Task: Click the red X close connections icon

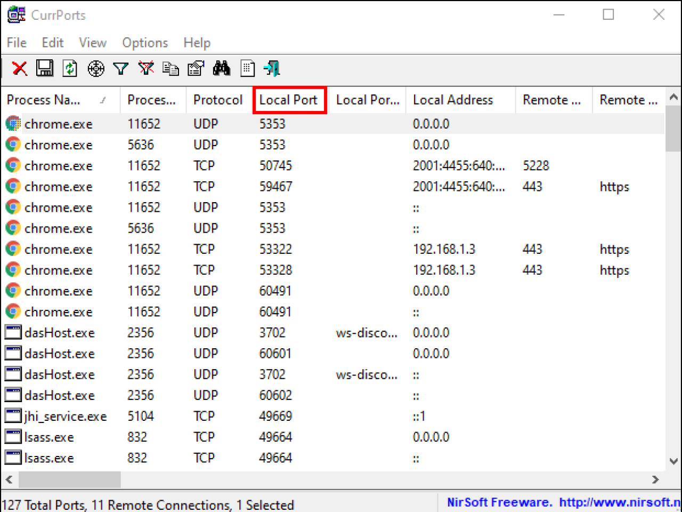Action: click(20, 68)
